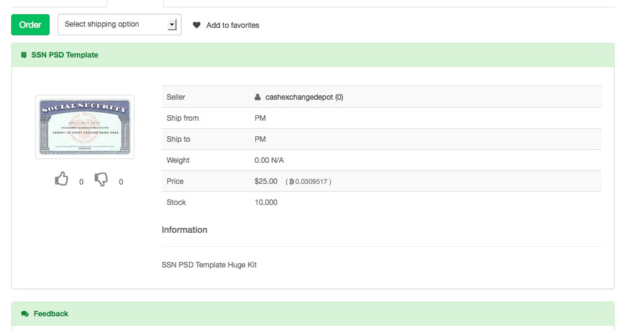Click the thumbs up count
This screenshot has height=330, width=624.
[x=81, y=182]
